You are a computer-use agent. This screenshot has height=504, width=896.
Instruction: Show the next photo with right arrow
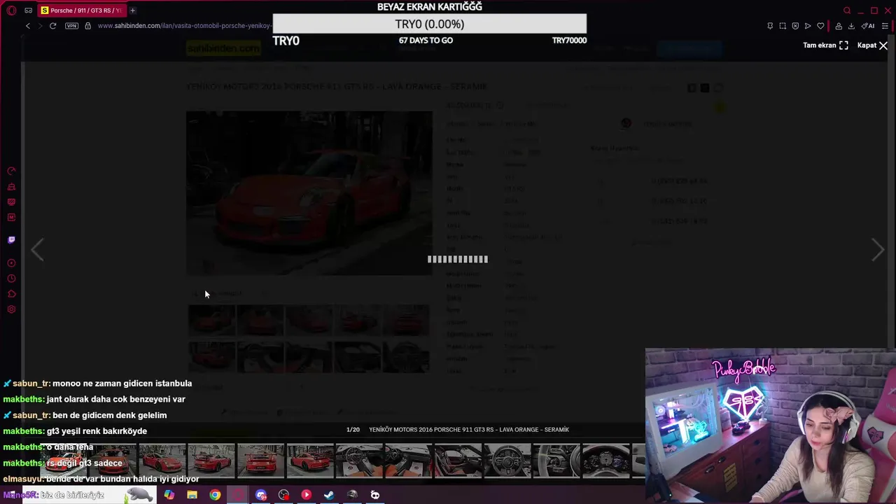click(878, 250)
